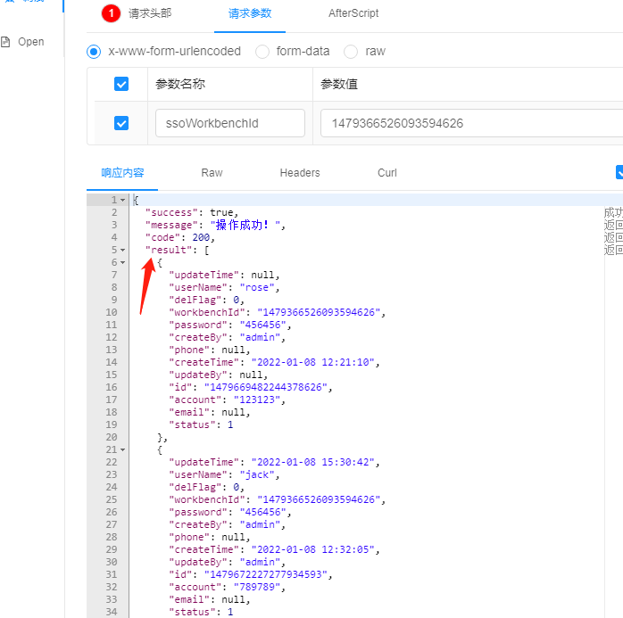623x618 pixels.
Task: Click the red badge number 1 on 请求头部
Action: (x=111, y=13)
